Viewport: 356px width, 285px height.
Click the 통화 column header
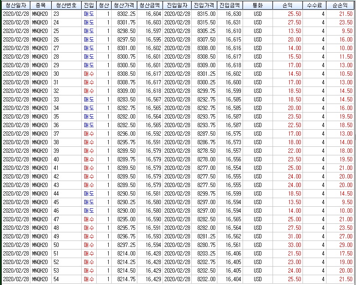tap(258, 5)
